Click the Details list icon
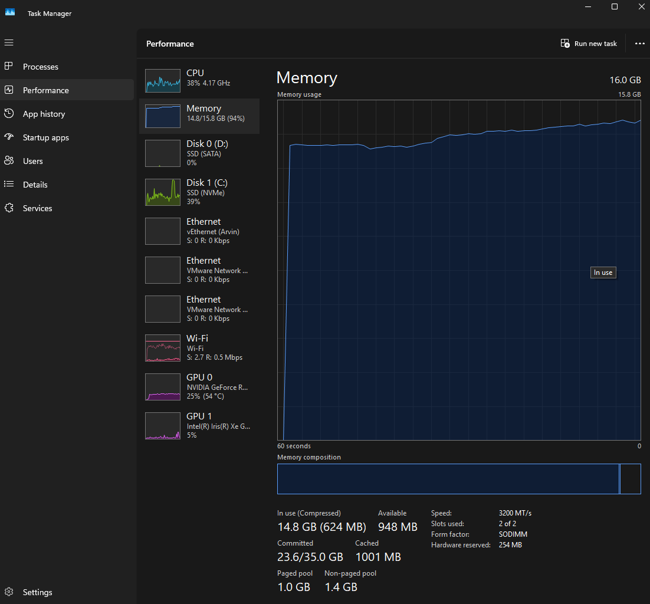The width and height of the screenshot is (650, 604). 9,184
